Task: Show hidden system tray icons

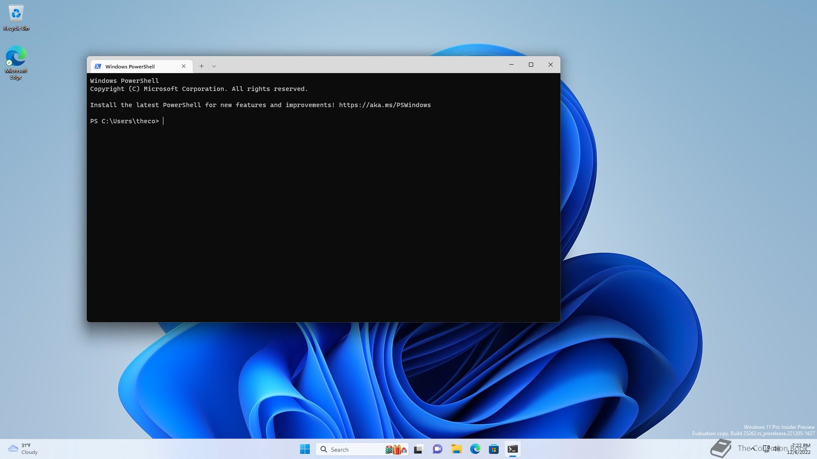Action: point(753,448)
